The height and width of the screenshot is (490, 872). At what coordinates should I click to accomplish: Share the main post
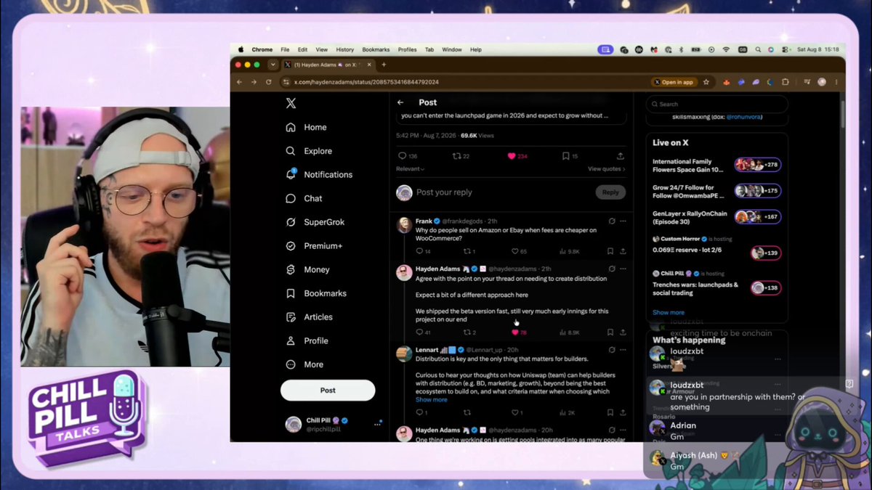[x=620, y=156]
